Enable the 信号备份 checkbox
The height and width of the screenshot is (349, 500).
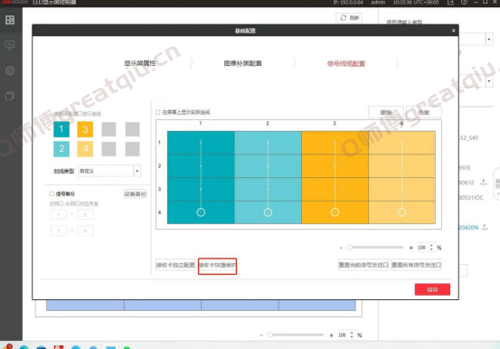(52, 193)
